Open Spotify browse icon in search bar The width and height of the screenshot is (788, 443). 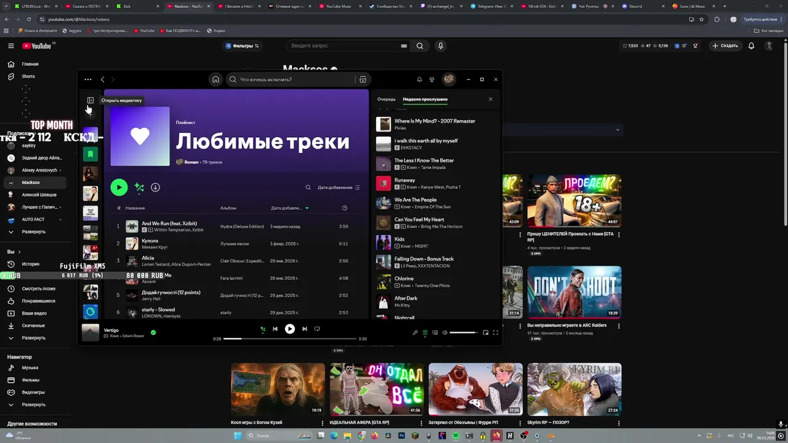[x=363, y=79]
